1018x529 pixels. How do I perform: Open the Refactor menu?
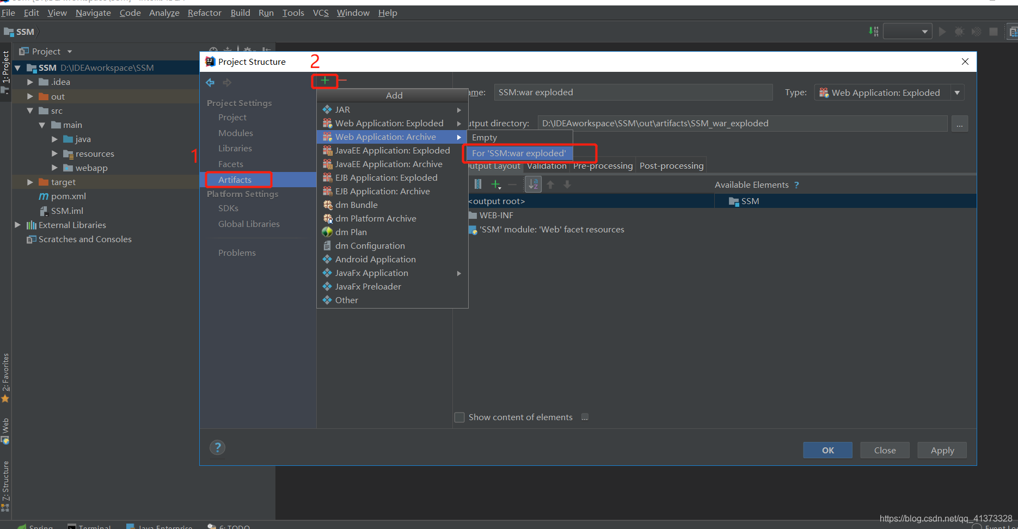pos(204,13)
